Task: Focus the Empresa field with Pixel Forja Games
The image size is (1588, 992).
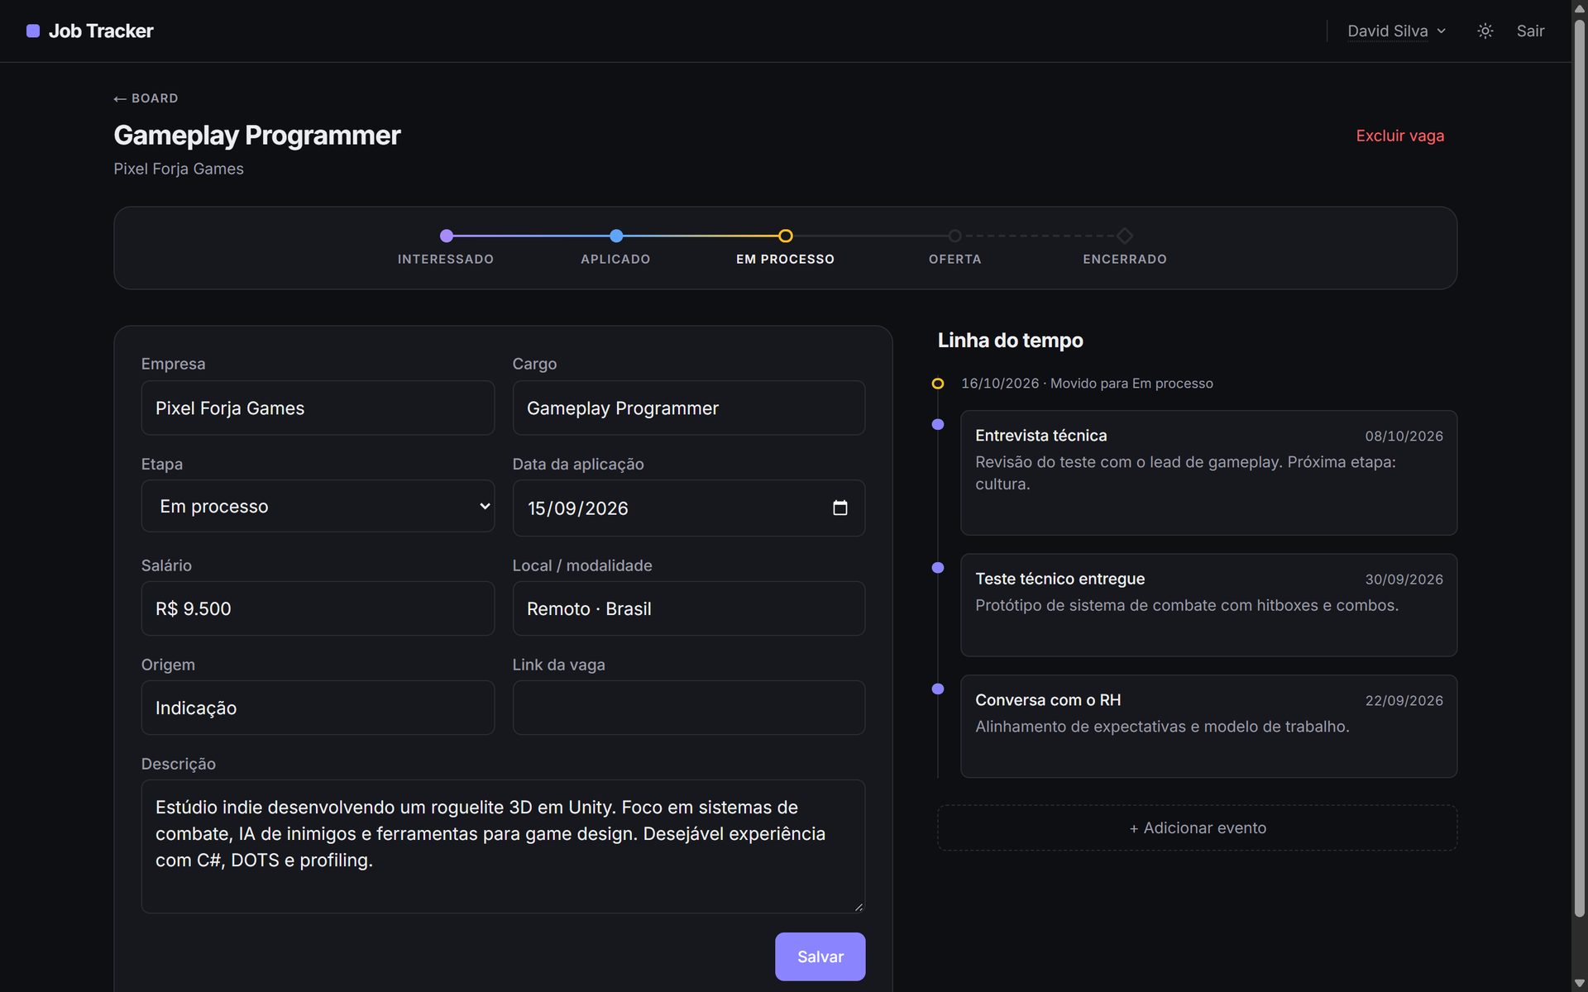Action: click(x=318, y=408)
